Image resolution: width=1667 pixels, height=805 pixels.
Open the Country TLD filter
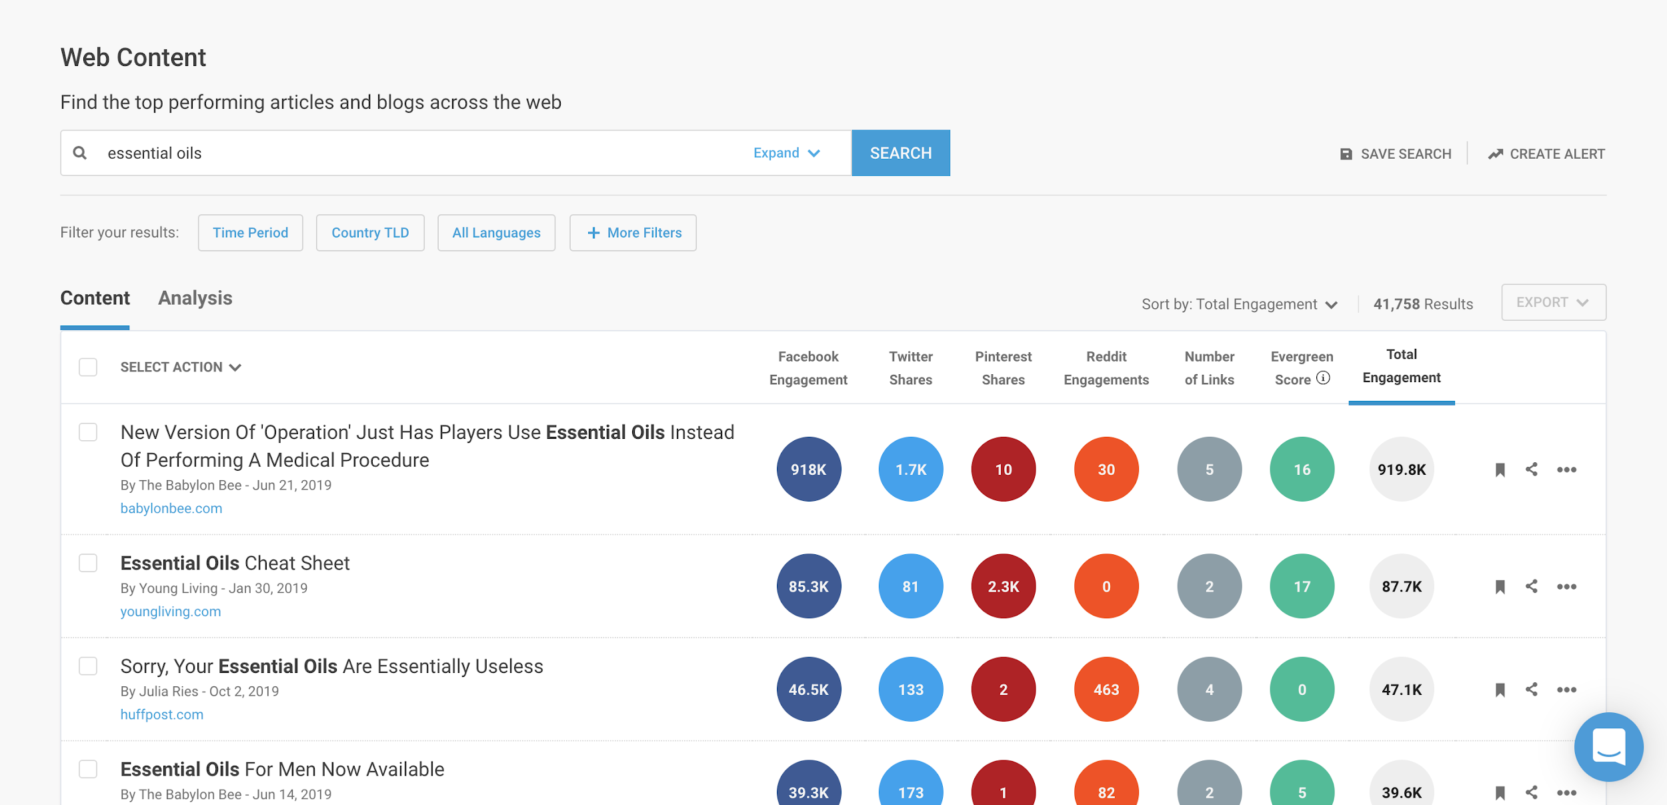(370, 233)
